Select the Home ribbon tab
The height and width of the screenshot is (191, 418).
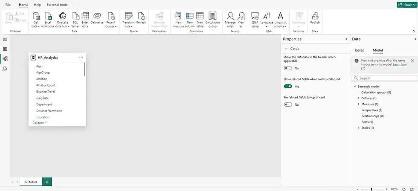23,5
